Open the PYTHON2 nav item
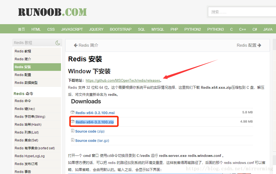 click(x=192, y=29)
